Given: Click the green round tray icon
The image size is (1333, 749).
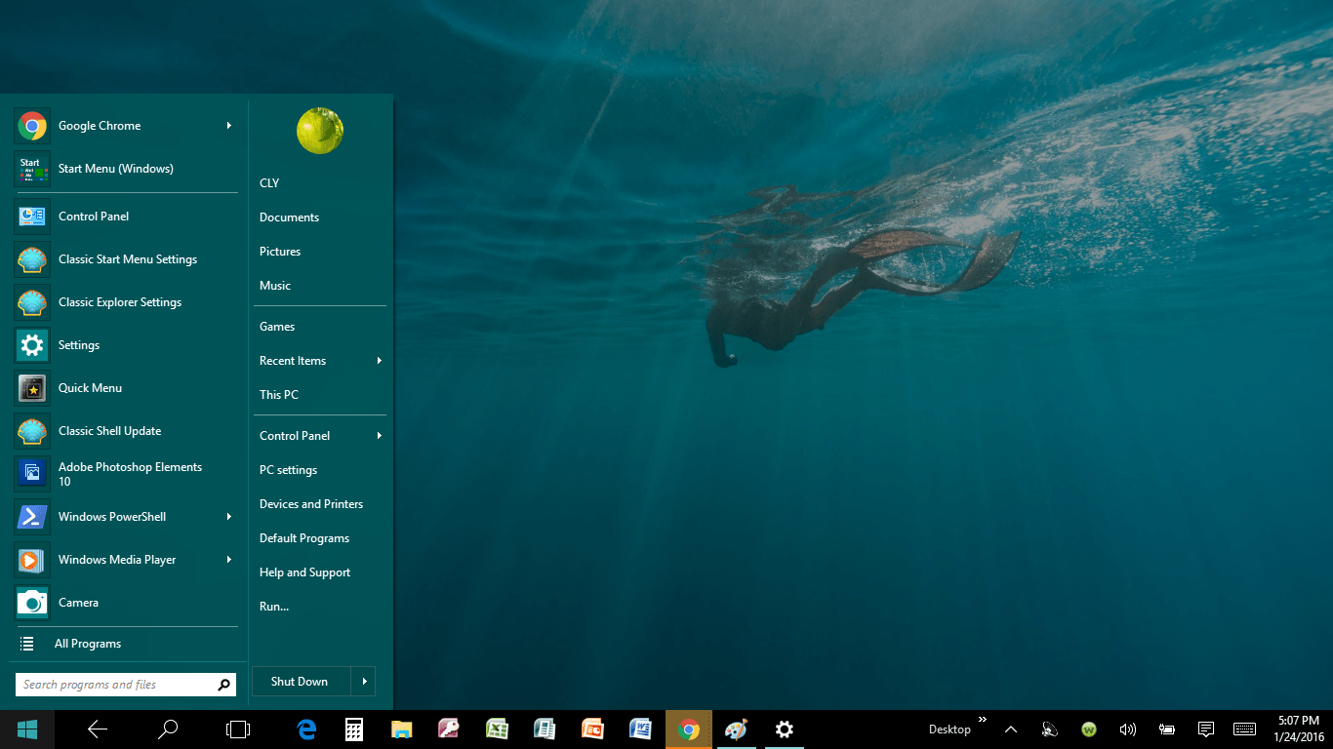Looking at the screenshot, I should point(1089,729).
